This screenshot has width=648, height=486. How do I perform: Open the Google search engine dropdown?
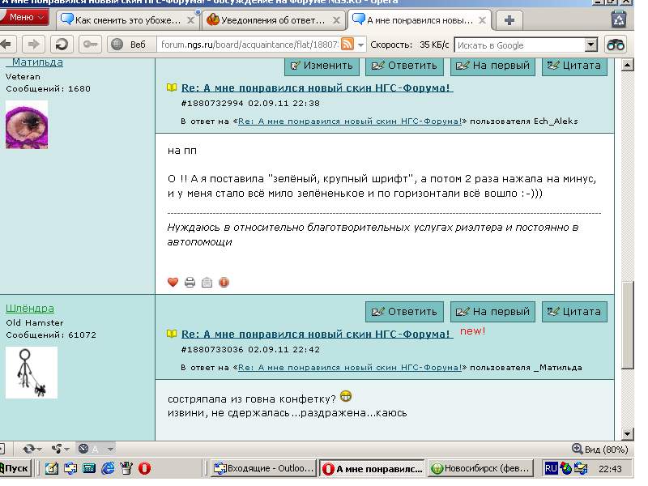point(590,45)
